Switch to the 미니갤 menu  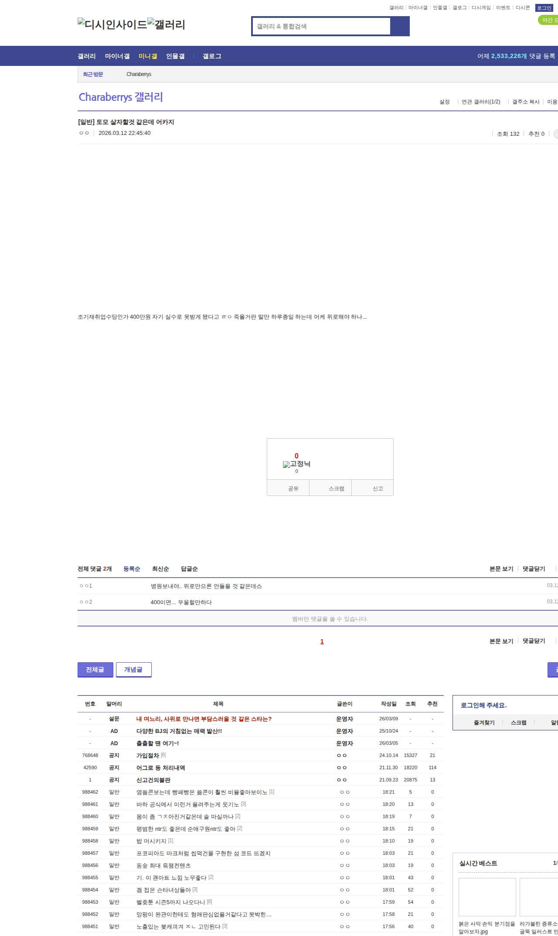tap(148, 56)
